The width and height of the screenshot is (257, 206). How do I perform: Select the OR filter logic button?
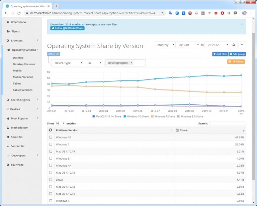[57, 54]
